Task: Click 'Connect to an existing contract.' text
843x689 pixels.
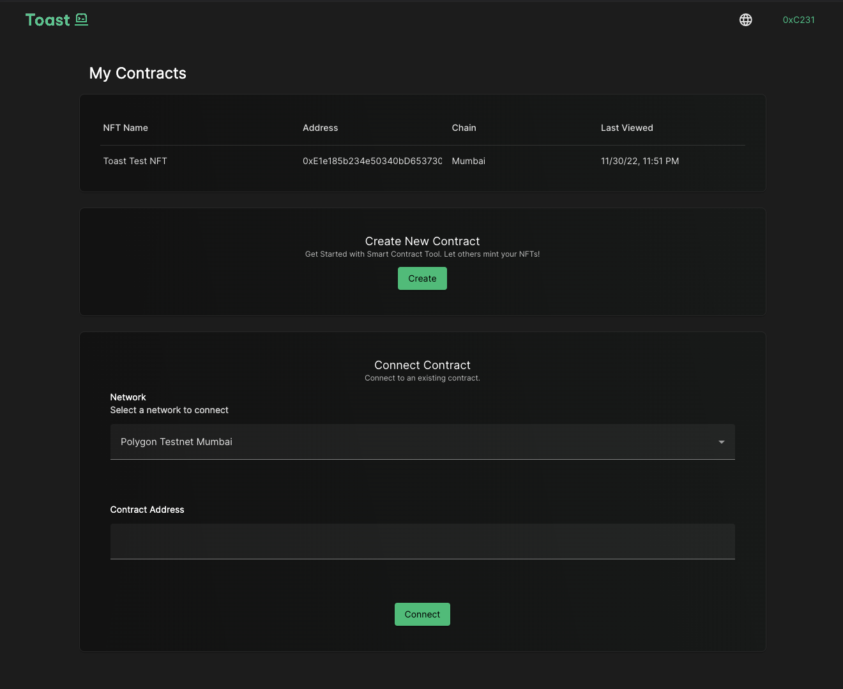Action: click(x=422, y=378)
